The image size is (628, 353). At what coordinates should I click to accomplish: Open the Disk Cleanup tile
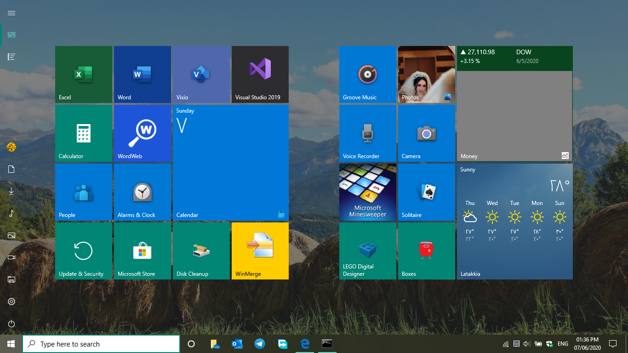tap(201, 251)
